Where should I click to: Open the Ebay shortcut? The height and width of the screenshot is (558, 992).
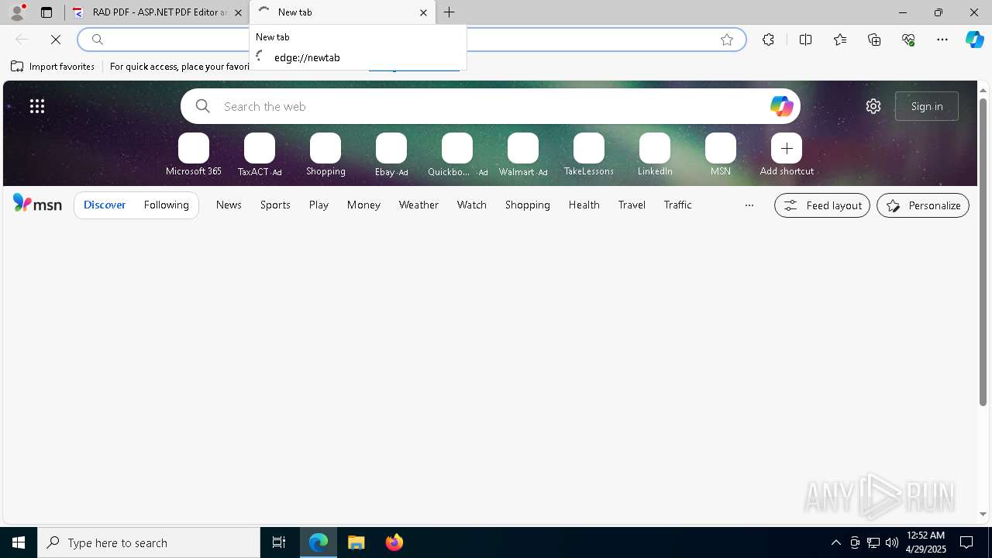click(x=391, y=155)
